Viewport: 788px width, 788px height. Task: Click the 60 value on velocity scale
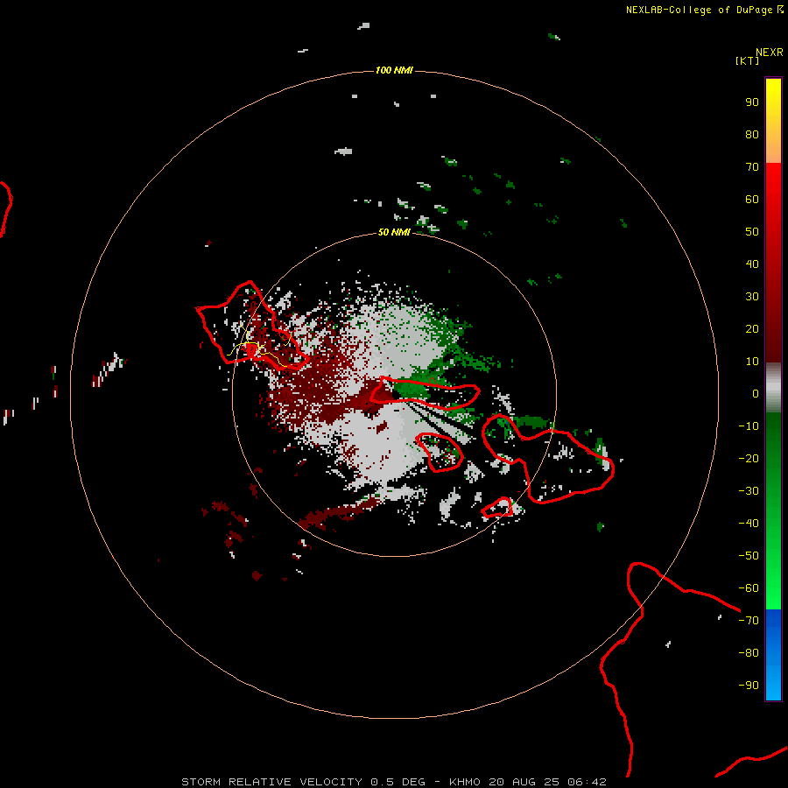752,199
